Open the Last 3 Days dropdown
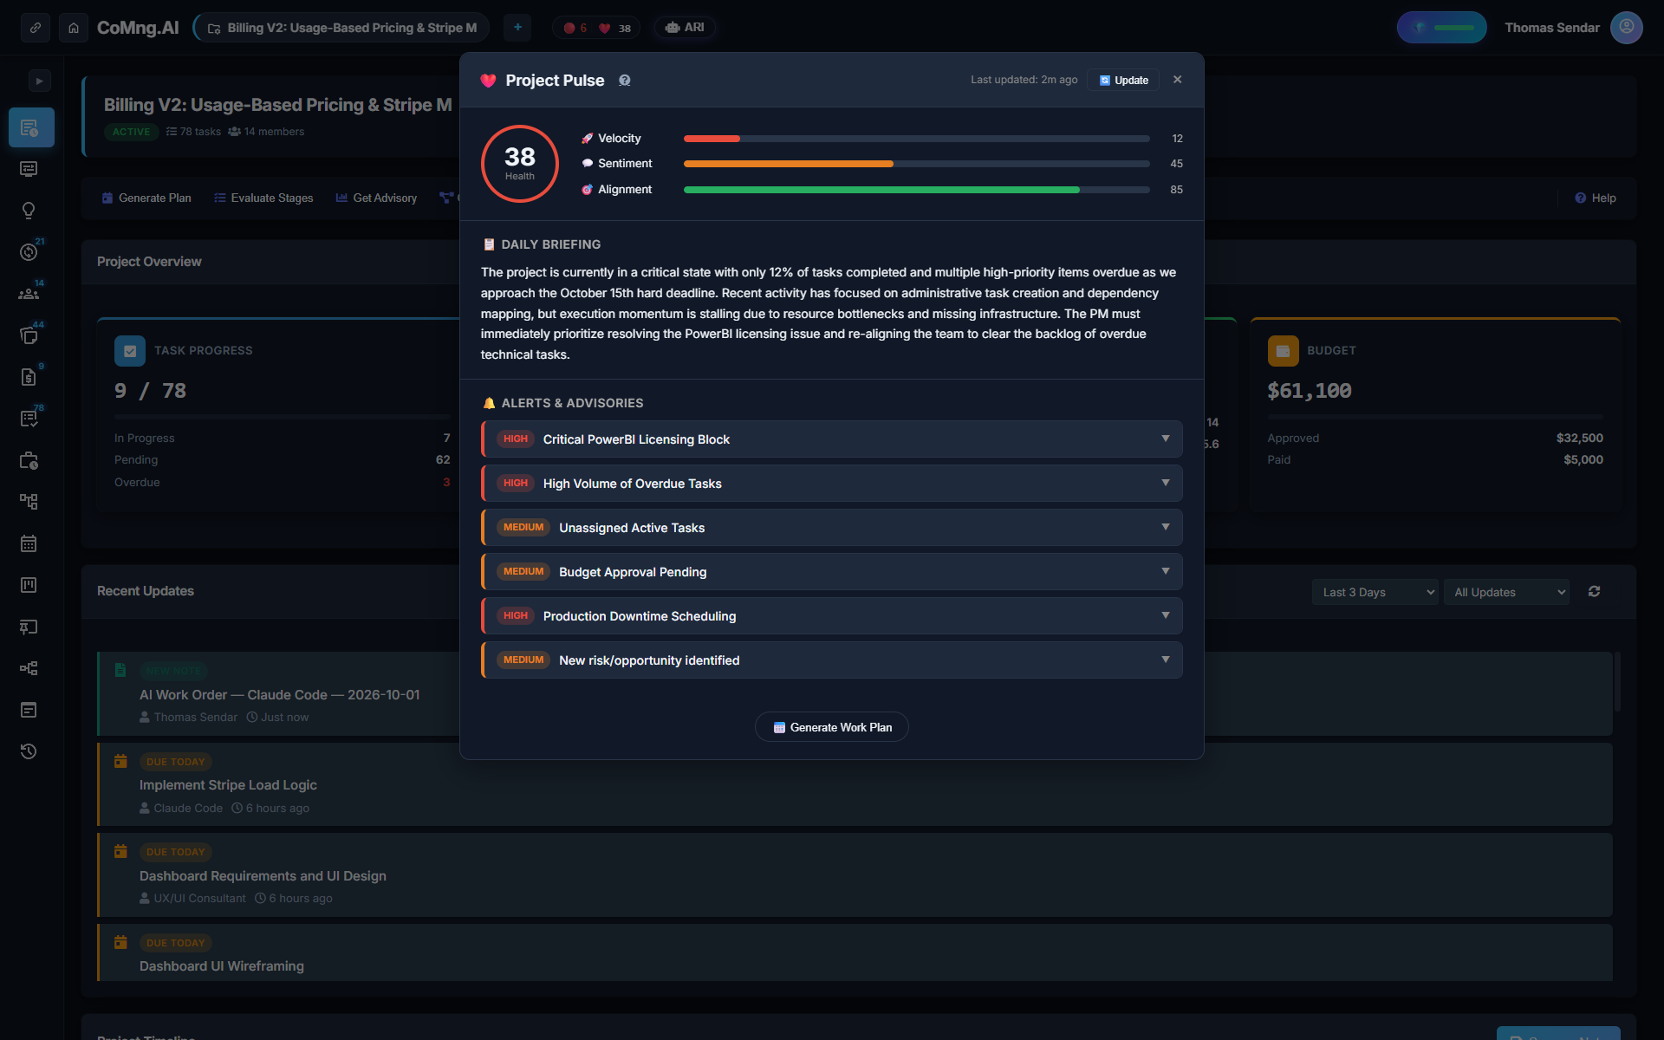The height and width of the screenshot is (1040, 1664). (1375, 592)
